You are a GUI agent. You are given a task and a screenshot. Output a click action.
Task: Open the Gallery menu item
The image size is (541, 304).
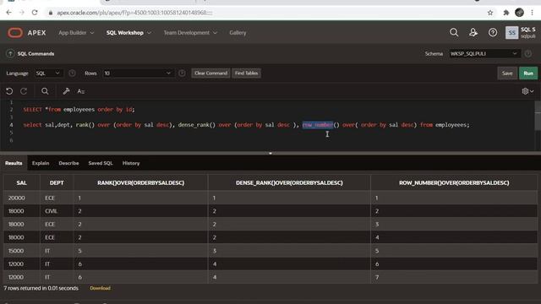tap(238, 33)
